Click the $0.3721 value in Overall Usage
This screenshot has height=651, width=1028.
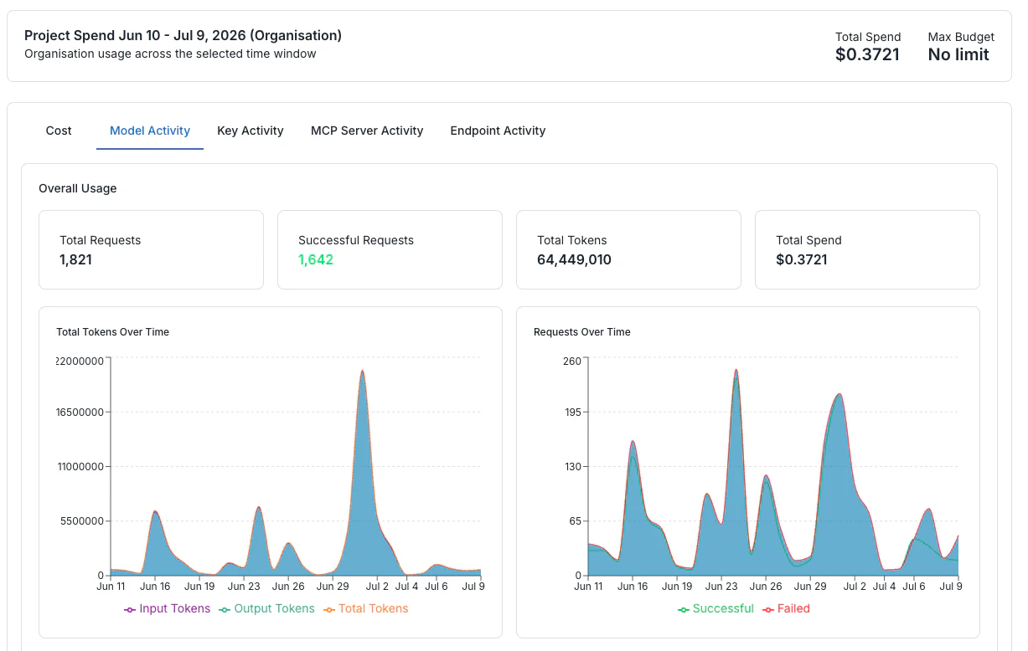point(802,259)
